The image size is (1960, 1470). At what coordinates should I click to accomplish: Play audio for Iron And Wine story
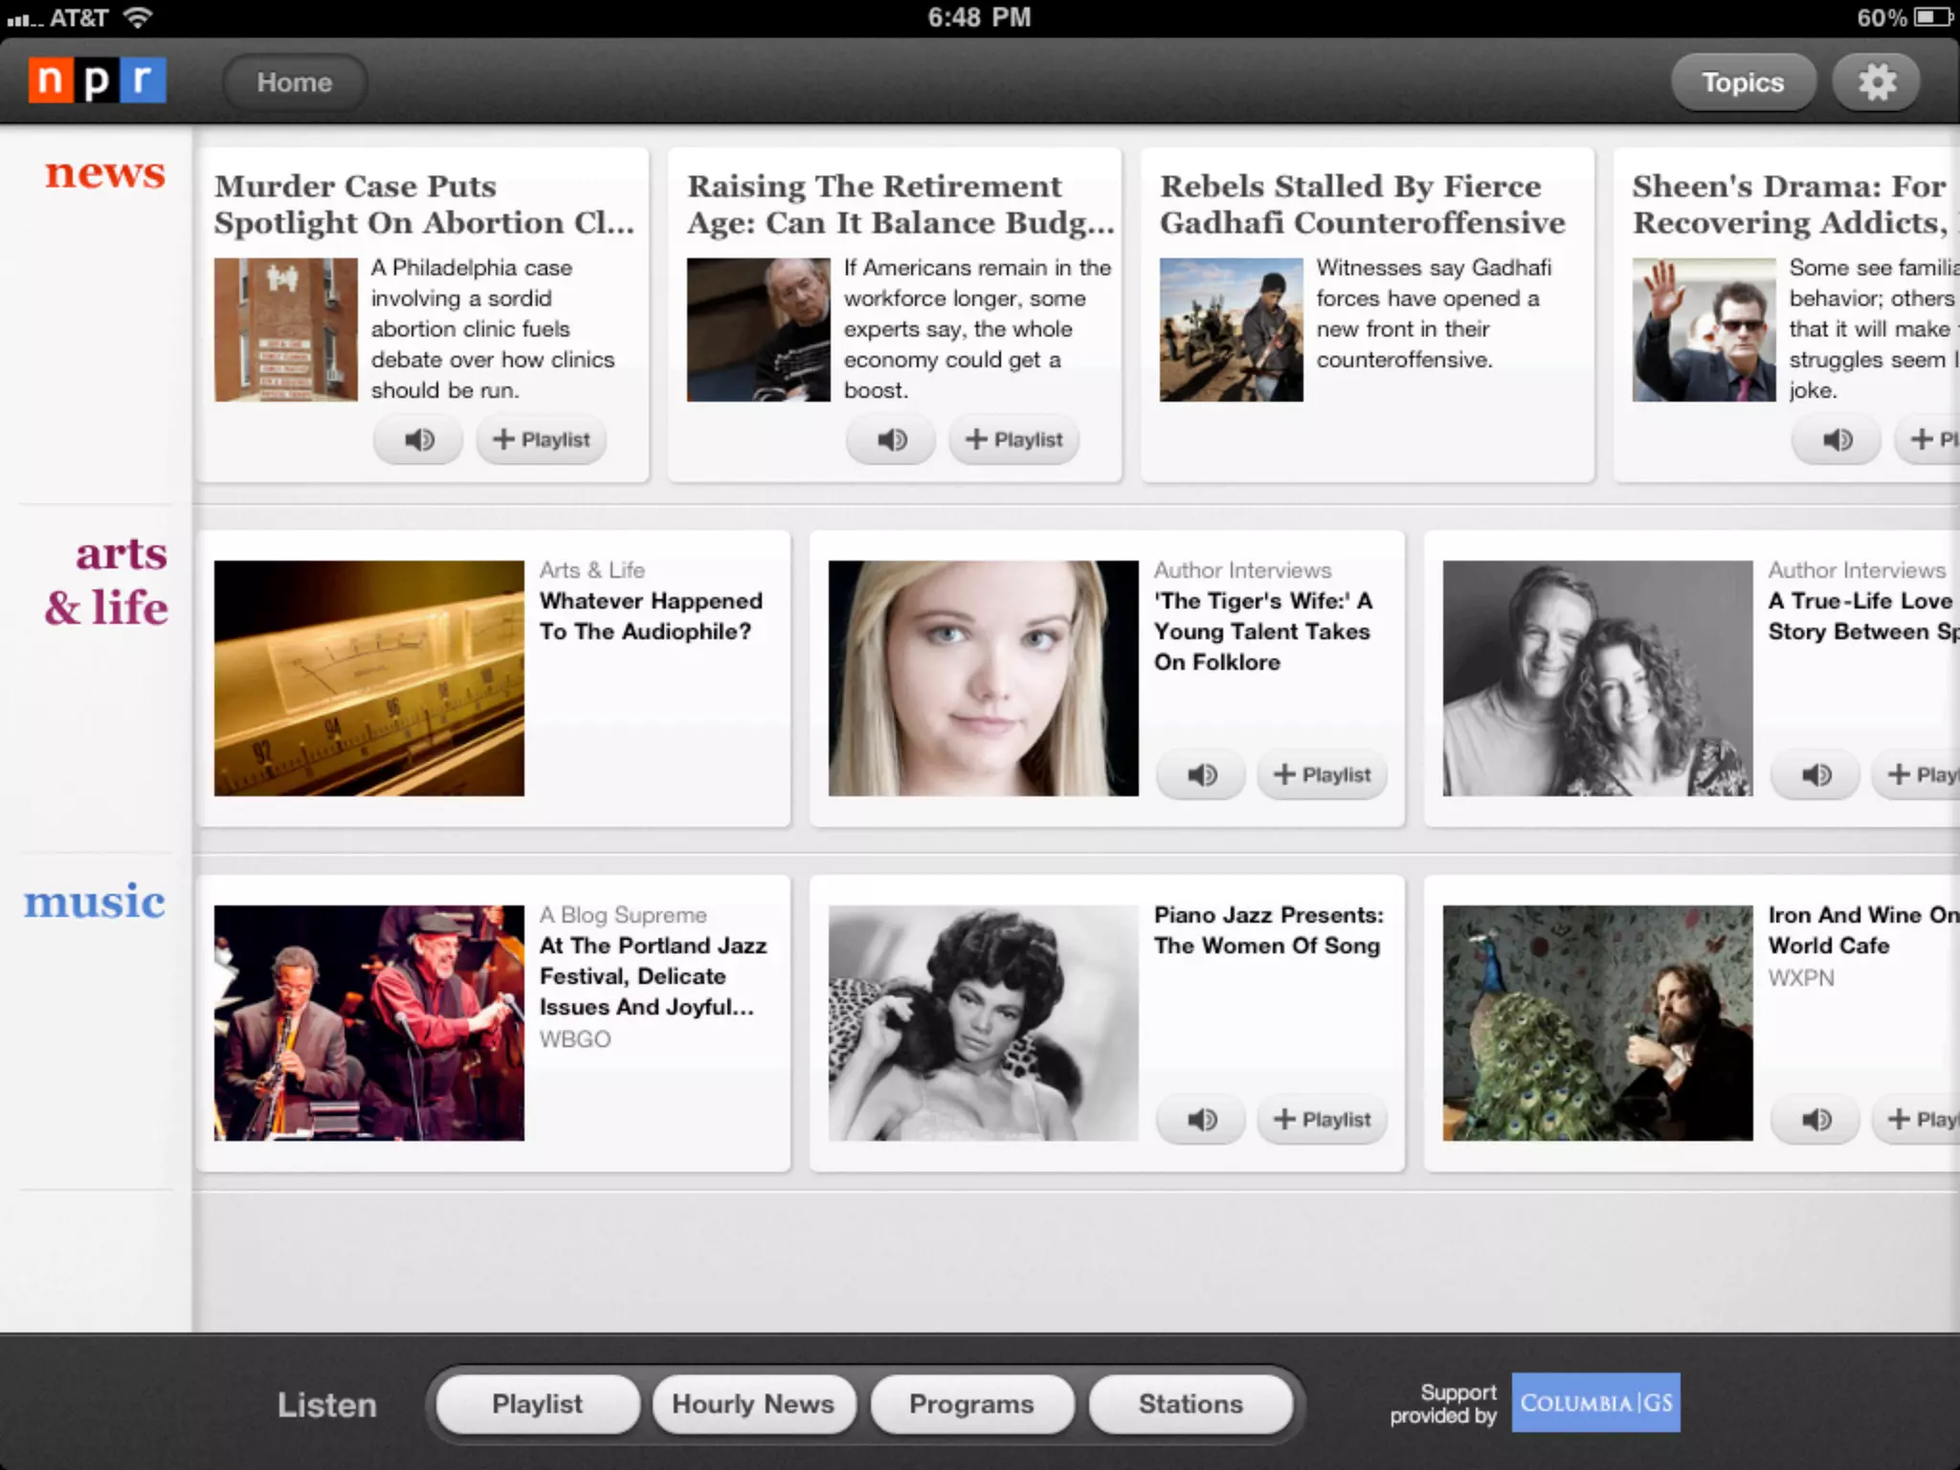[x=1815, y=1119]
